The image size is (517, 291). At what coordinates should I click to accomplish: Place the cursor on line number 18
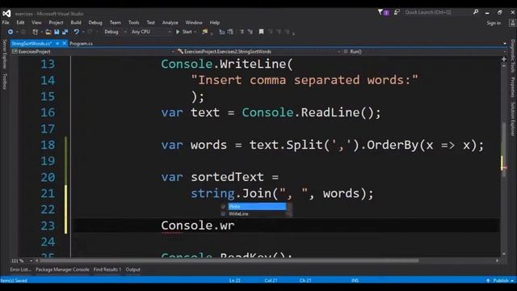click(x=48, y=145)
